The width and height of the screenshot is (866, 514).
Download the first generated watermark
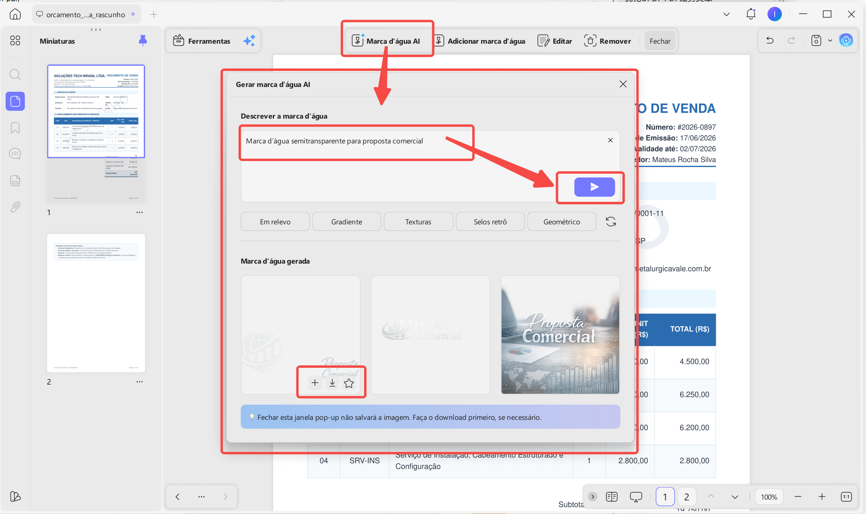tap(332, 383)
